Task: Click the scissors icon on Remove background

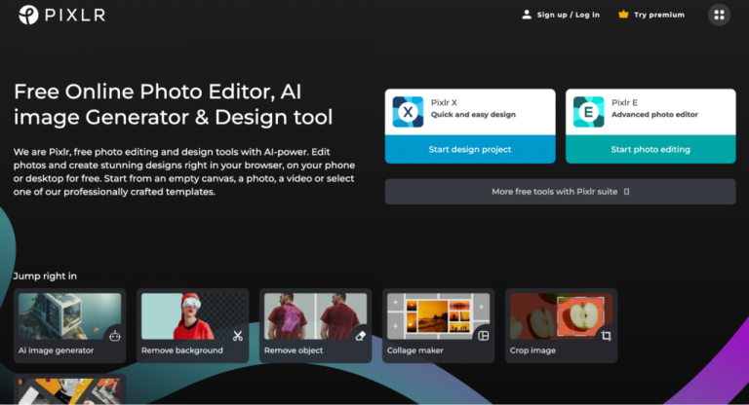Action: coord(237,336)
